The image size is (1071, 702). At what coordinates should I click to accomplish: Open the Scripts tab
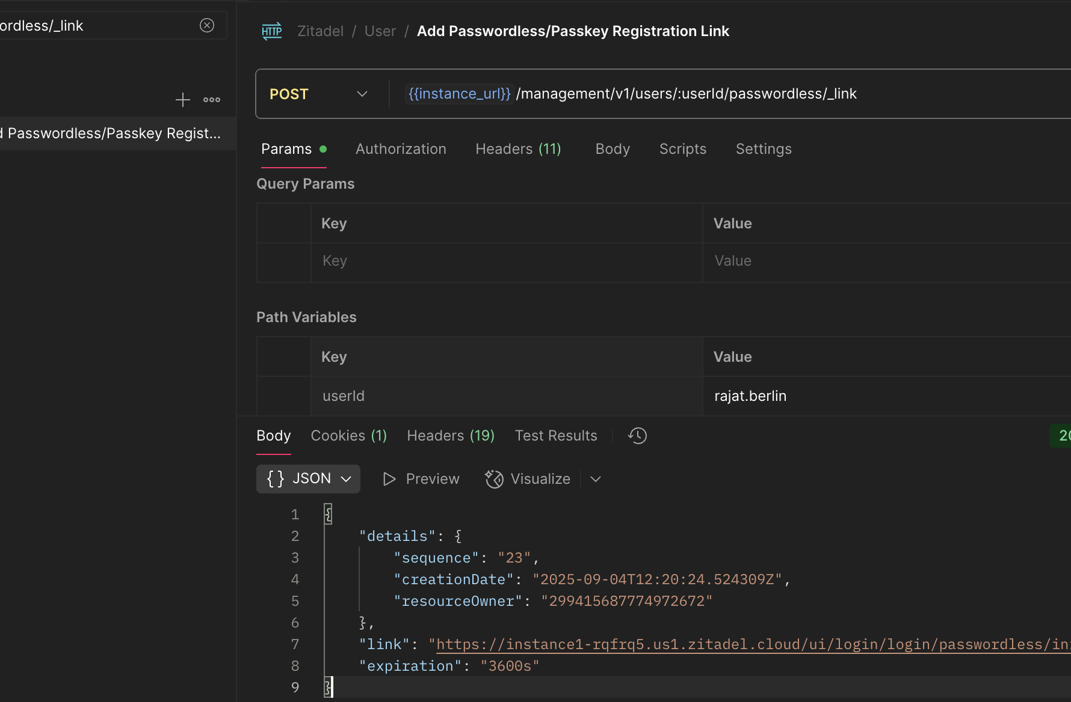pyautogui.click(x=683, y=149)
